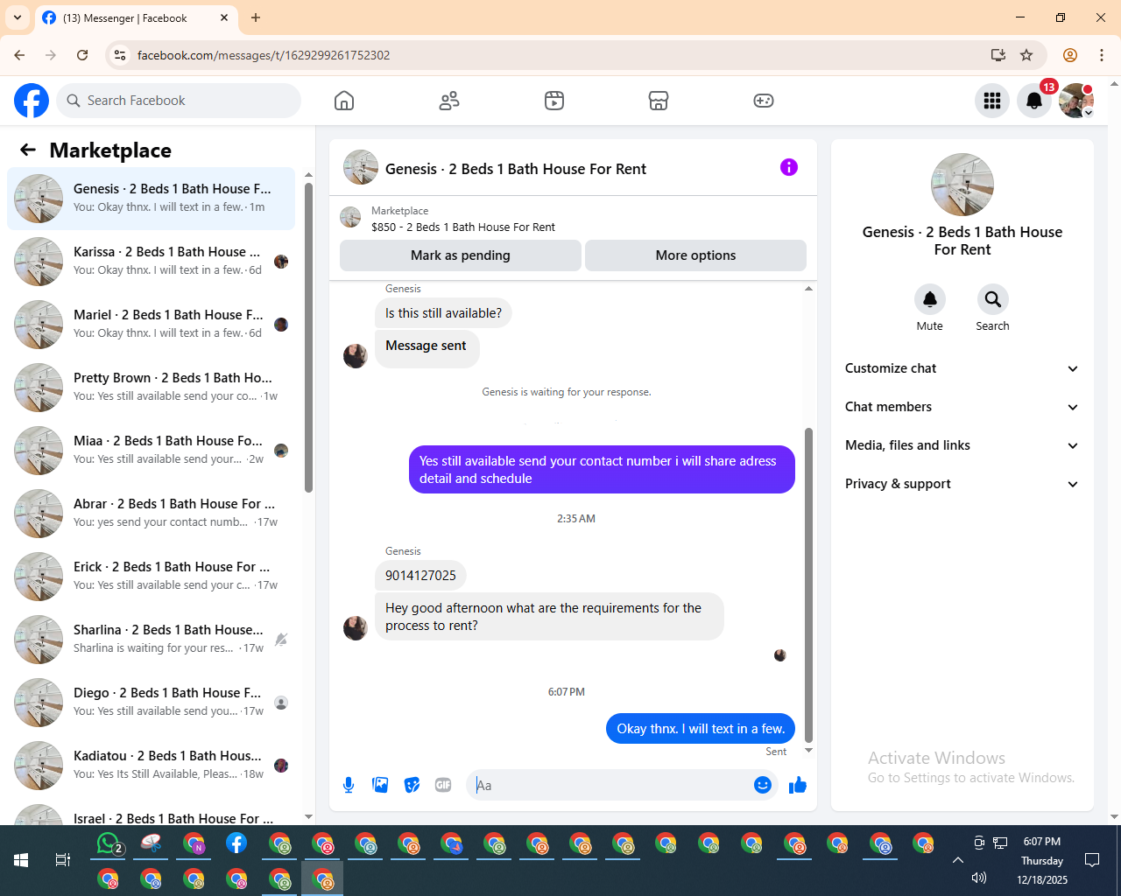The height and width of the screenshot is (896, 1121).
Task: Click the back arrow beside Marketplace
Action: (28, 150)
